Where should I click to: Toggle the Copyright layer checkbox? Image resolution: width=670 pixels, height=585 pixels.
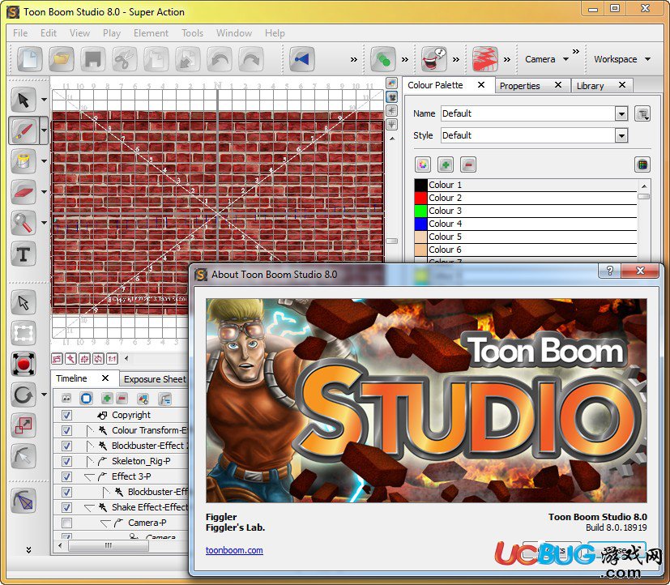(66, 415)
